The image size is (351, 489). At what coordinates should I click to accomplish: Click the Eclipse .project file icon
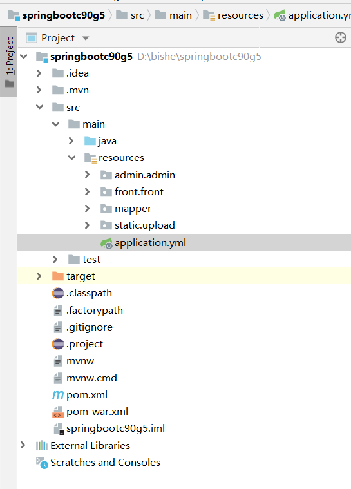coord(58,344)
